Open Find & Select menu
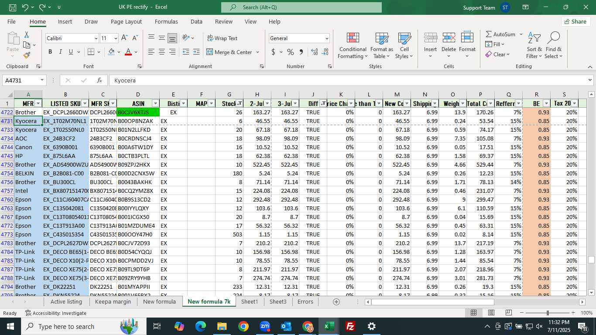The height and width of the screenshot is (335, 596). coord(553,45)
